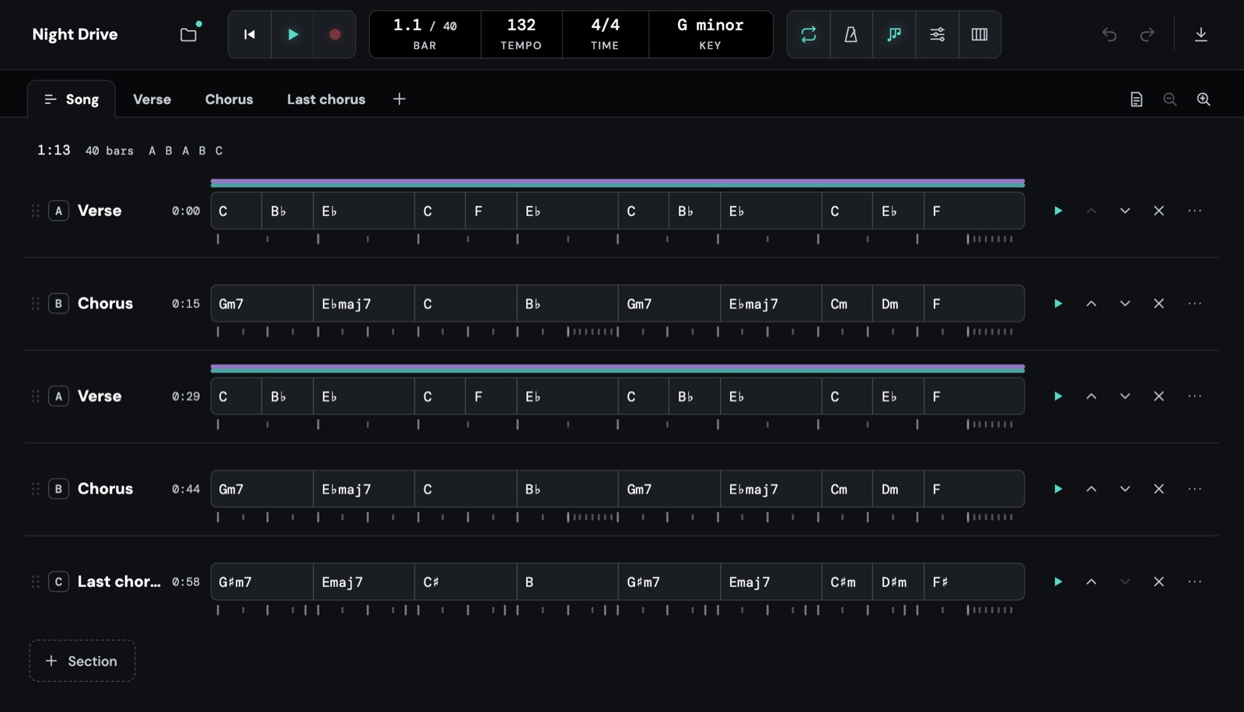This screenshot has width=1244, height=712.
Task: Remove the first Verse section at 0:00
Action: [1158, 211]
